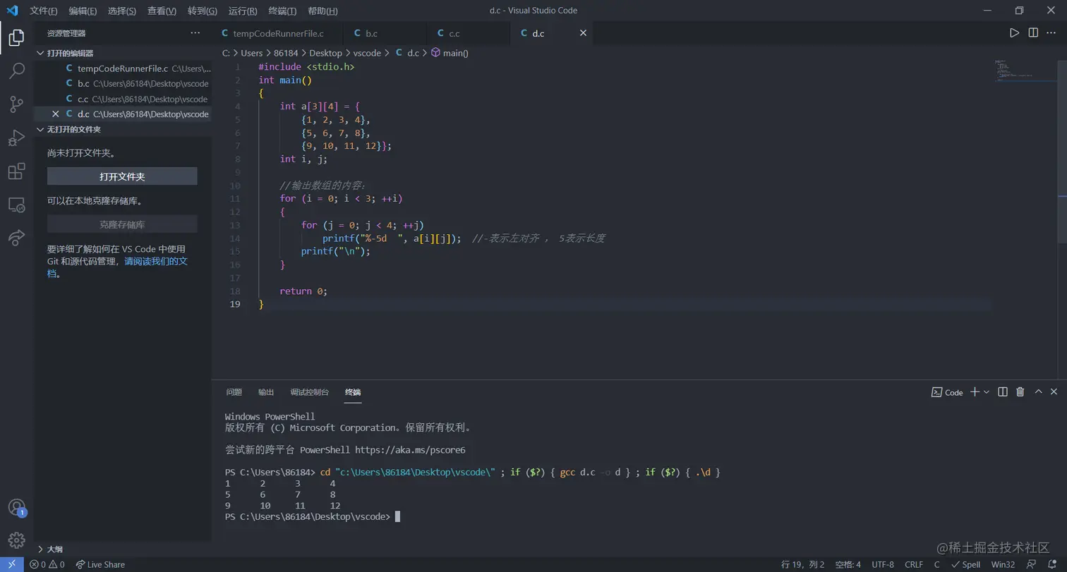
Task: Click the editor vertical scrollbar
Action: (1062, 151)
